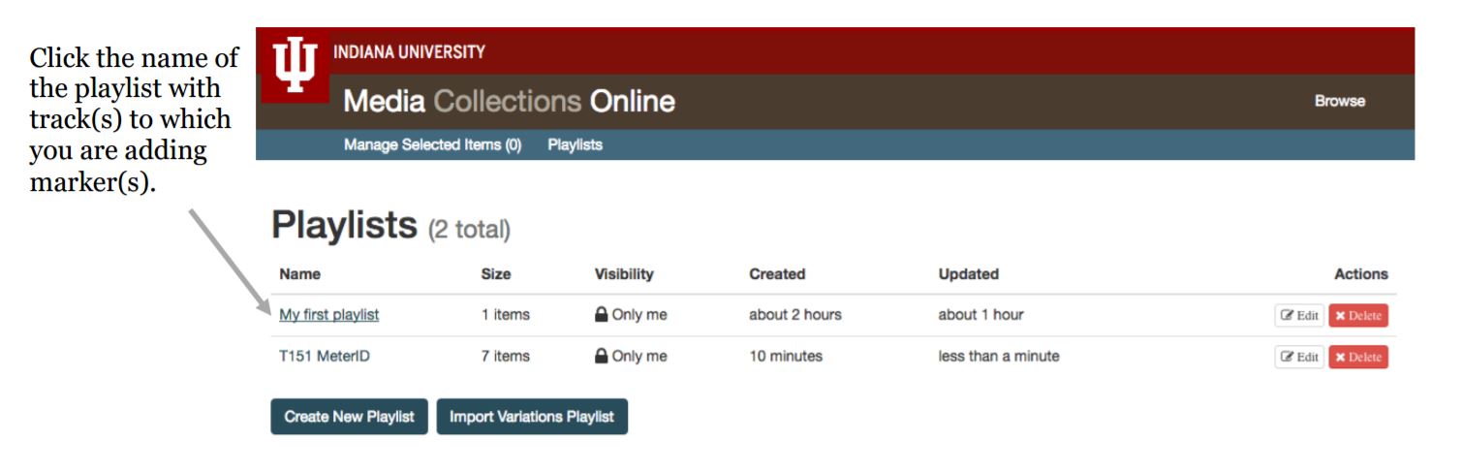Edit the My first playlist row

[1299, 316]
